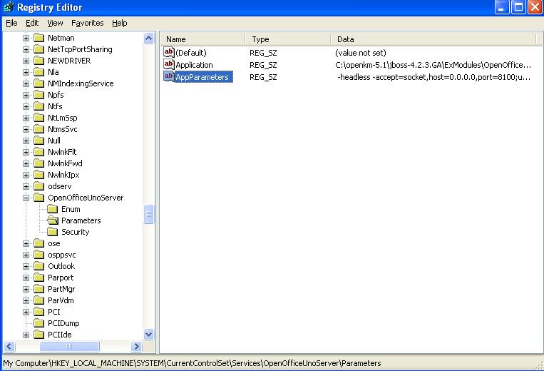Click the Nla folder icon
This screenshot has width=544, height=371.
pyautogui.click(x=39, y=72)
